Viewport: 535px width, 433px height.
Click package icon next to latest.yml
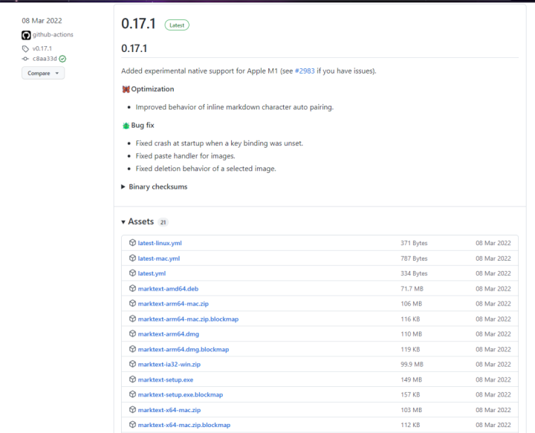tap(132, 273)
